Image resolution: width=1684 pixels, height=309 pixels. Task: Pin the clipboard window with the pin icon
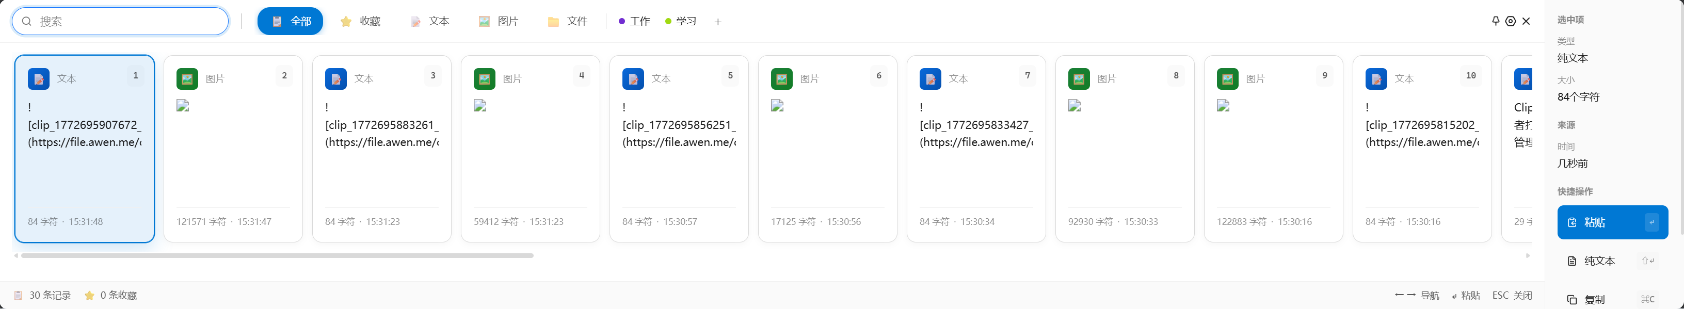point(1495,21)
